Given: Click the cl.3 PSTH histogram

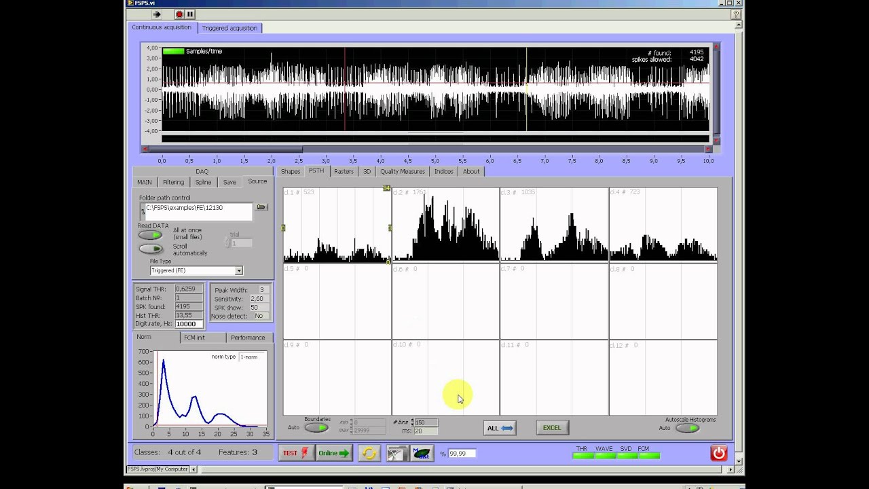Looking at the screenshot, I should click(554, 225).
